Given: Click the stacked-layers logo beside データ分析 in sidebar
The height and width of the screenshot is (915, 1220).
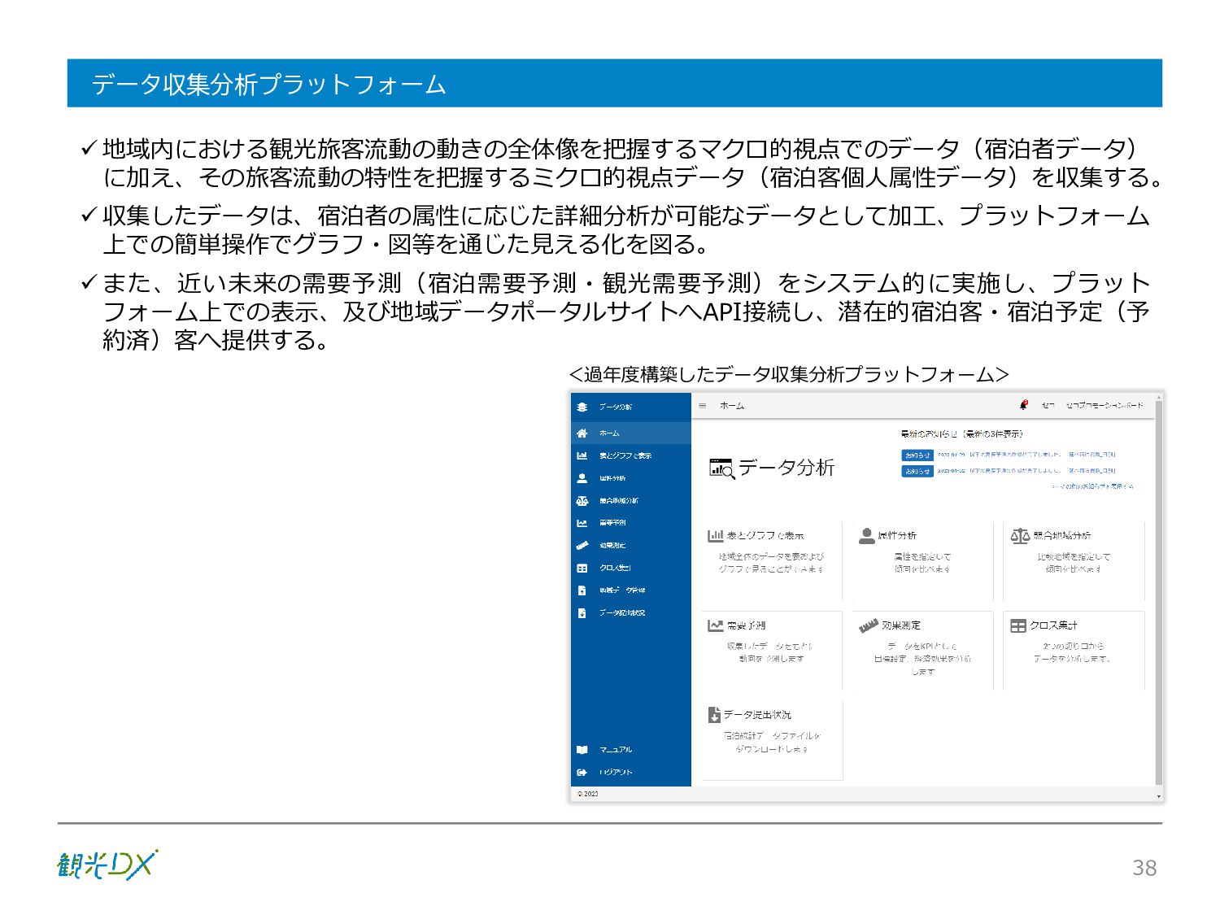Looking at the screenshot, I should coord(582,407).
